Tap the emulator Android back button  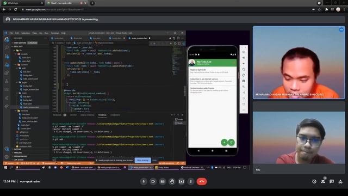coord(198,151)
